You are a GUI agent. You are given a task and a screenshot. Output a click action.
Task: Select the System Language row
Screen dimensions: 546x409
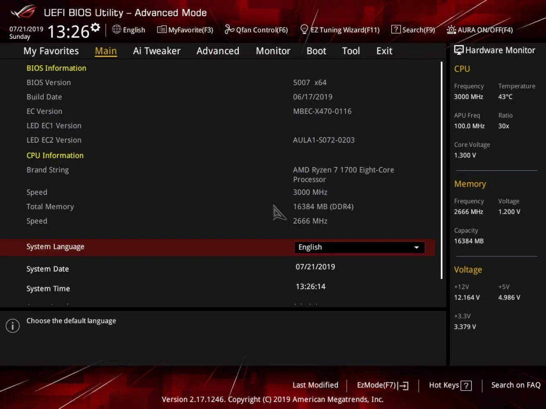click(217, 247)
